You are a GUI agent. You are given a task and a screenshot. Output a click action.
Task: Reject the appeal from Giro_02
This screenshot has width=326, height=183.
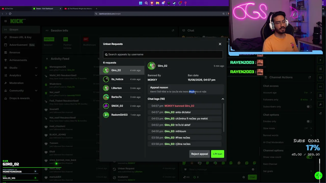(x=199, y=154)
